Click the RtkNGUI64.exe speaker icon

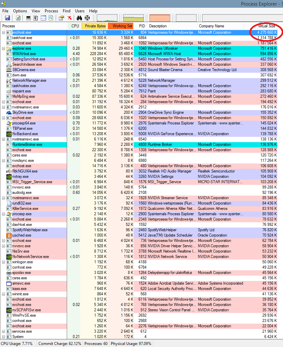click(9, 171)
